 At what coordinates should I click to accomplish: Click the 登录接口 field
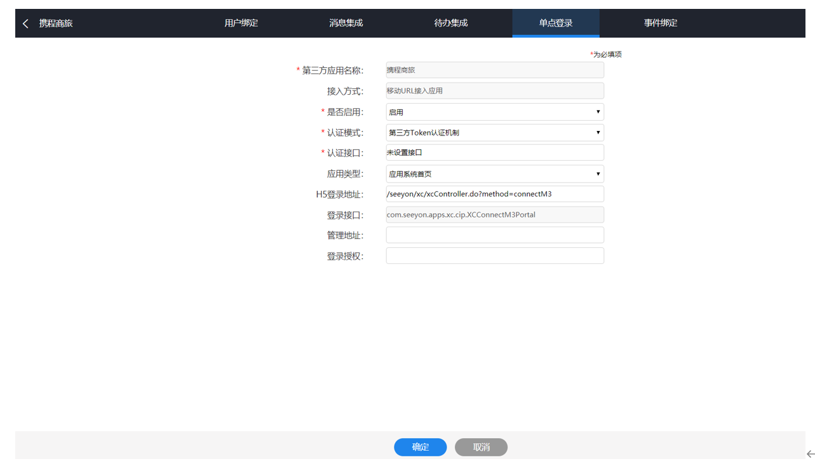click(x=494, y=215)
